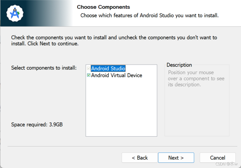Click the Android Studio logo icon
Viewport: 241px width, 168px height.
pos(15,13)
